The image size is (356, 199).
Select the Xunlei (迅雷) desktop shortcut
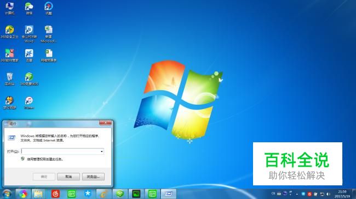point(29,56)
